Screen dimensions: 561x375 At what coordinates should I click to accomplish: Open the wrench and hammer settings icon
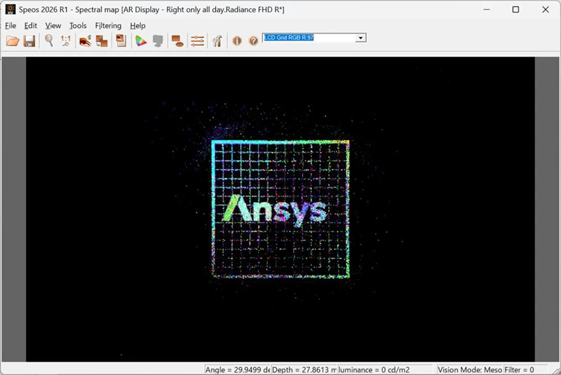coord(217,41)
